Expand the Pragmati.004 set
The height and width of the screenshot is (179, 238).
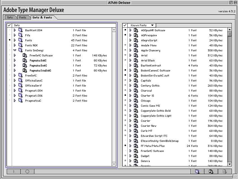click(x=15, y=90)
